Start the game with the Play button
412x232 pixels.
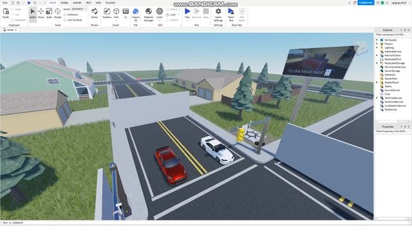point(187,13)
